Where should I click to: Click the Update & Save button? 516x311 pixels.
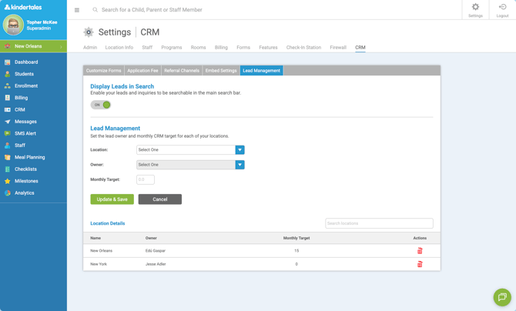coord(112,199)
